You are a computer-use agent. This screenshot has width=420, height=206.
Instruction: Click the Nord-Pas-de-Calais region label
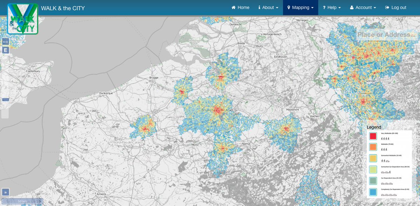tap(127, 142)
